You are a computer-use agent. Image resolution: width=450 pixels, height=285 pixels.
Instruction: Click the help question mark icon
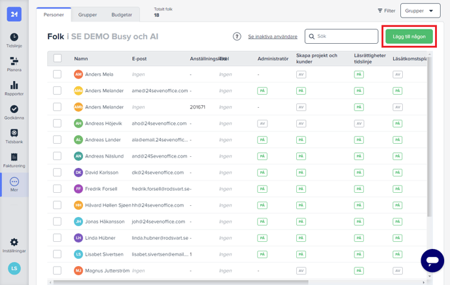[237, 37]
